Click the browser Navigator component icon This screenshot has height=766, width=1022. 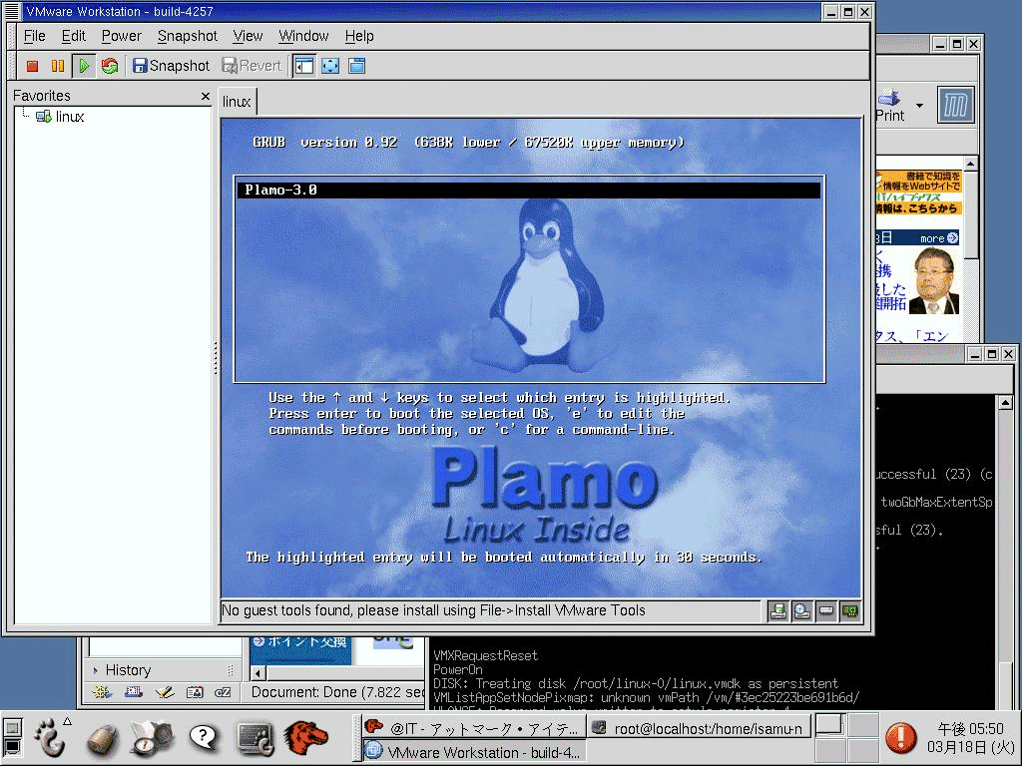(x=102, y=692)
